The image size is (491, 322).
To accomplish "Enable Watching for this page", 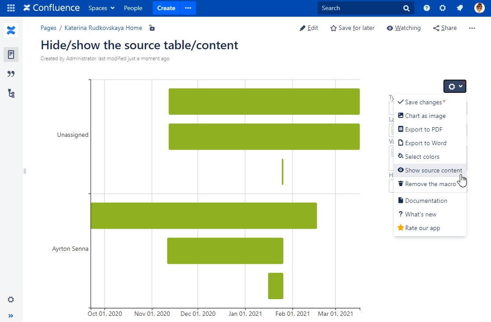I will coord(403,28).
